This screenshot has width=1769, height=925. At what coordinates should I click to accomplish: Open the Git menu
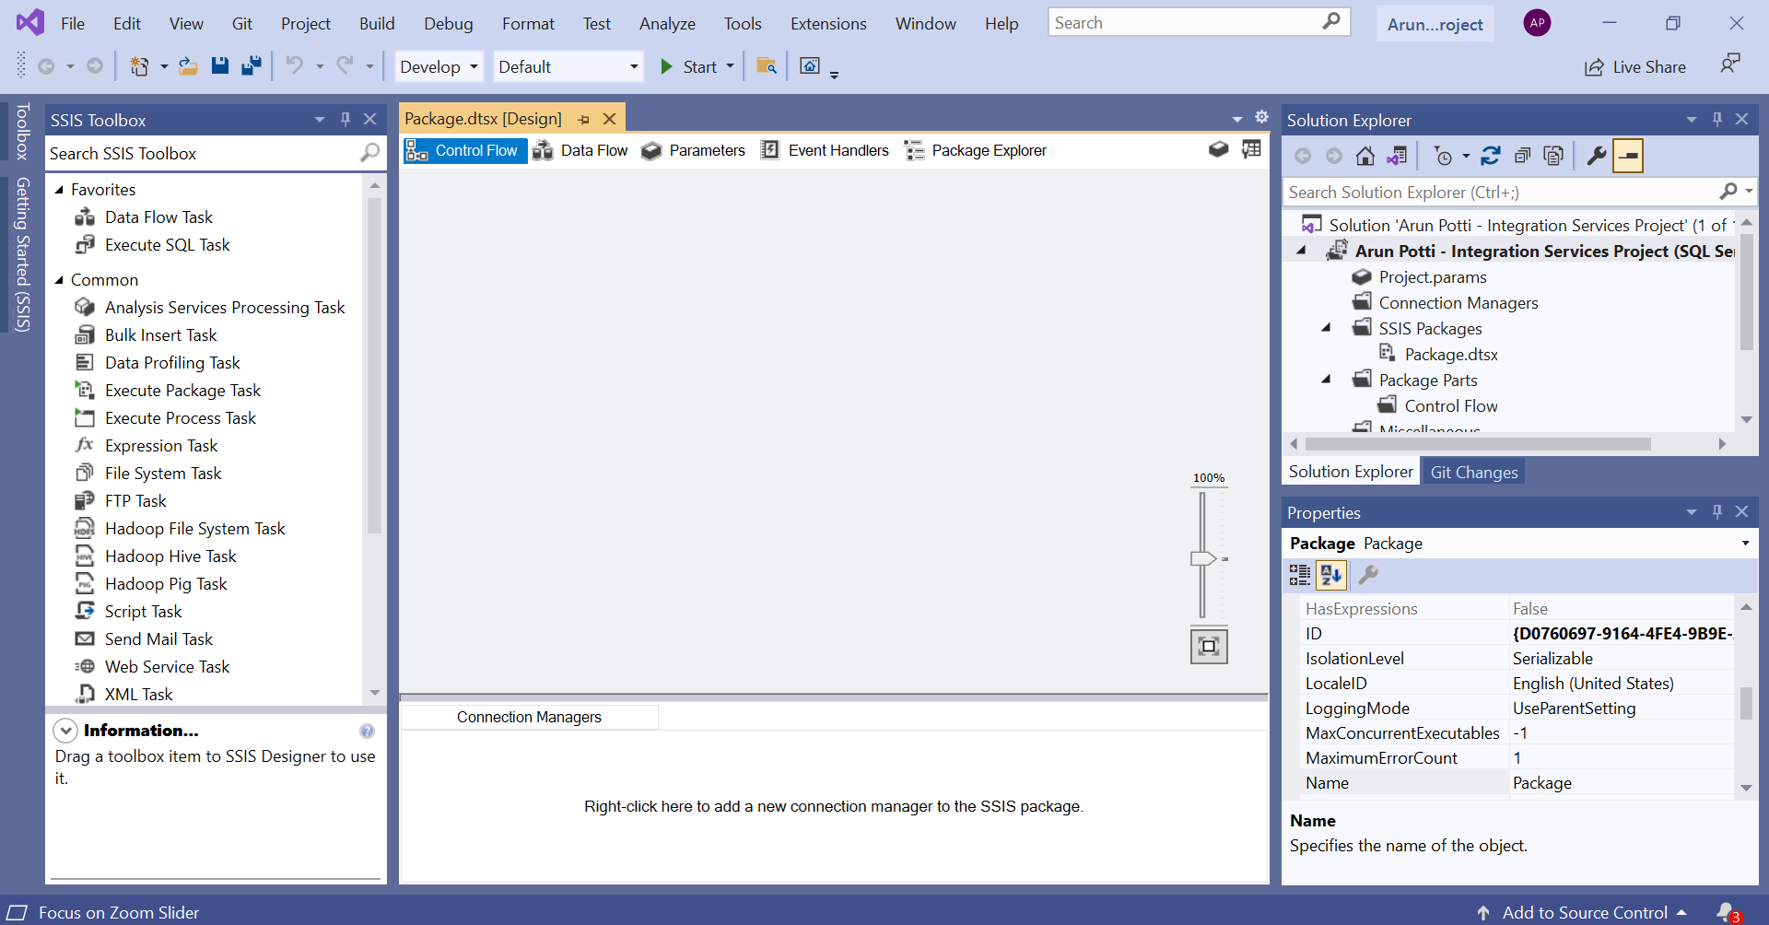[x=241, y=23]
